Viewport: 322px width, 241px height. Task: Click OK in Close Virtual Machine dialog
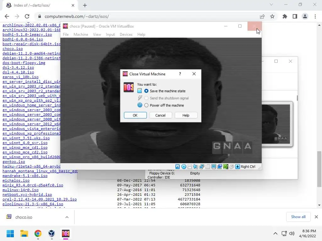135,115
